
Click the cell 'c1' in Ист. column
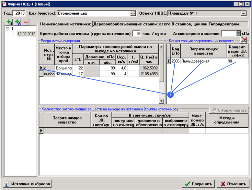[x=49, y=68]
